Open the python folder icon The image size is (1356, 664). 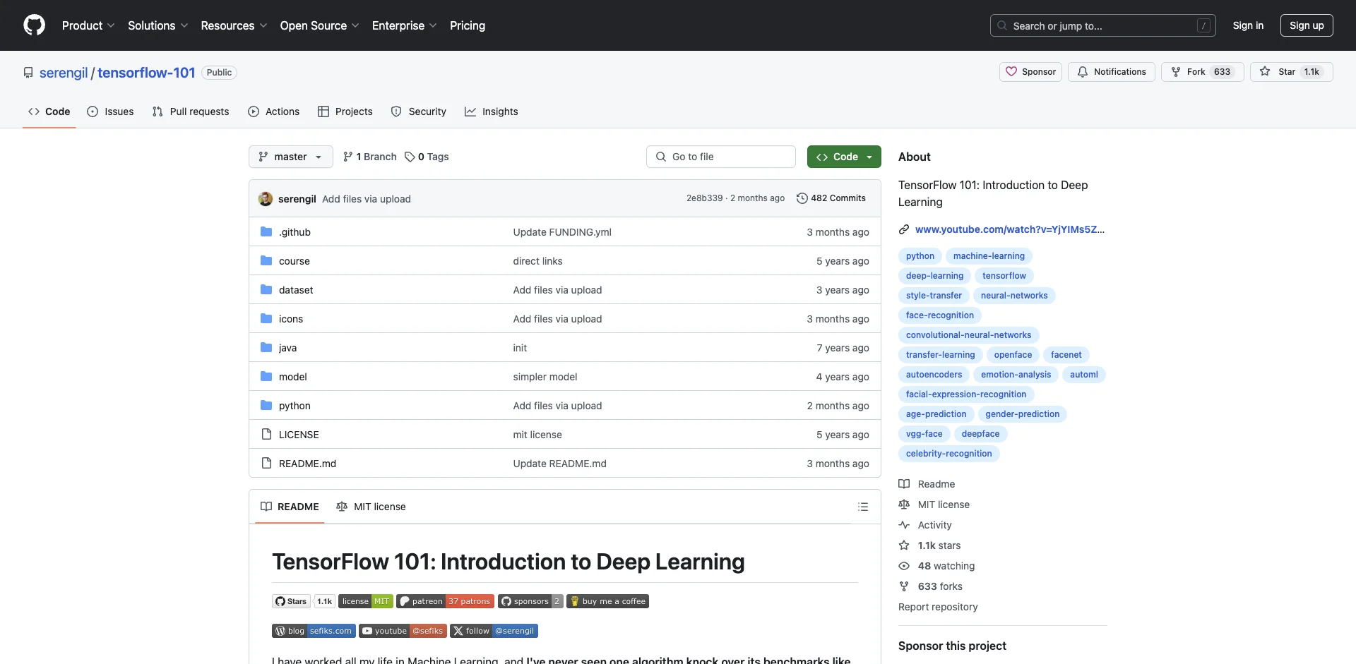[266, 406]
